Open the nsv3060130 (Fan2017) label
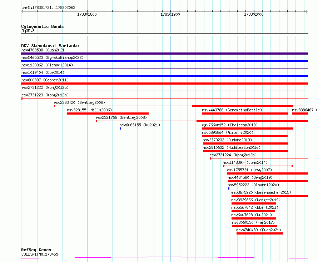Image resolution: width=318 pixels, height=262 pixels. 253,222
